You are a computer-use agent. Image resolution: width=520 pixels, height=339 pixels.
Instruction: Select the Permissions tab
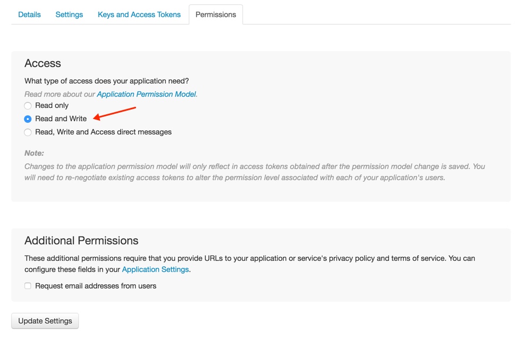pos(216,14)
